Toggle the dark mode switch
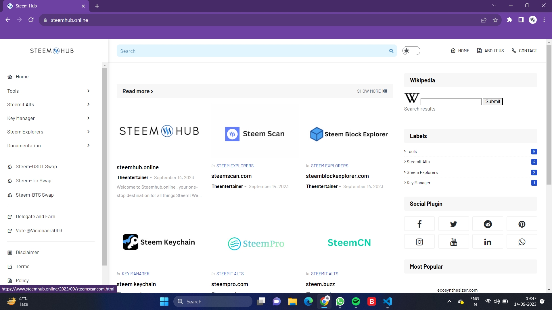The height and width of the screenshot is (310, 552). 411,51
